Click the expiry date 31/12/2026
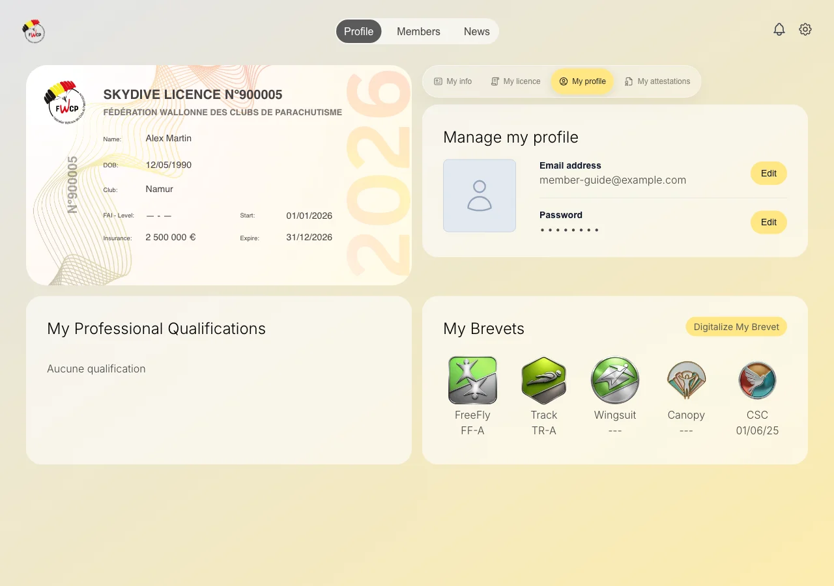The width and height of the screenshot is (834, 586). (309, 238)
